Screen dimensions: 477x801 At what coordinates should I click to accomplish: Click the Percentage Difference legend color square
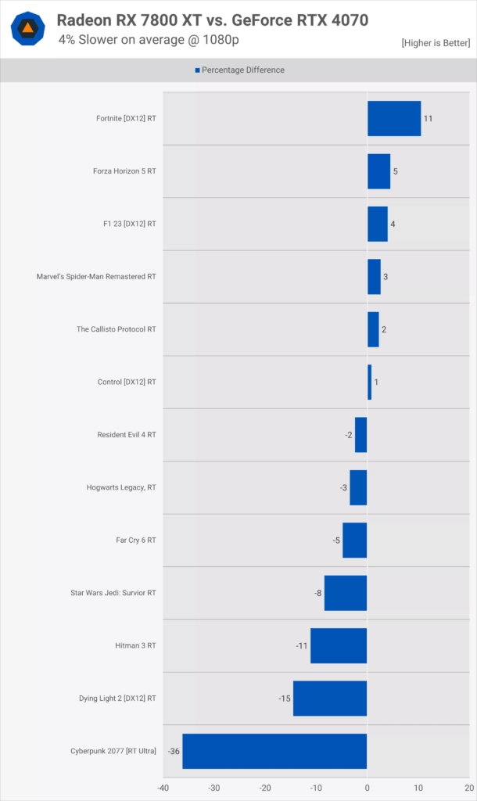tap(197, 70)
